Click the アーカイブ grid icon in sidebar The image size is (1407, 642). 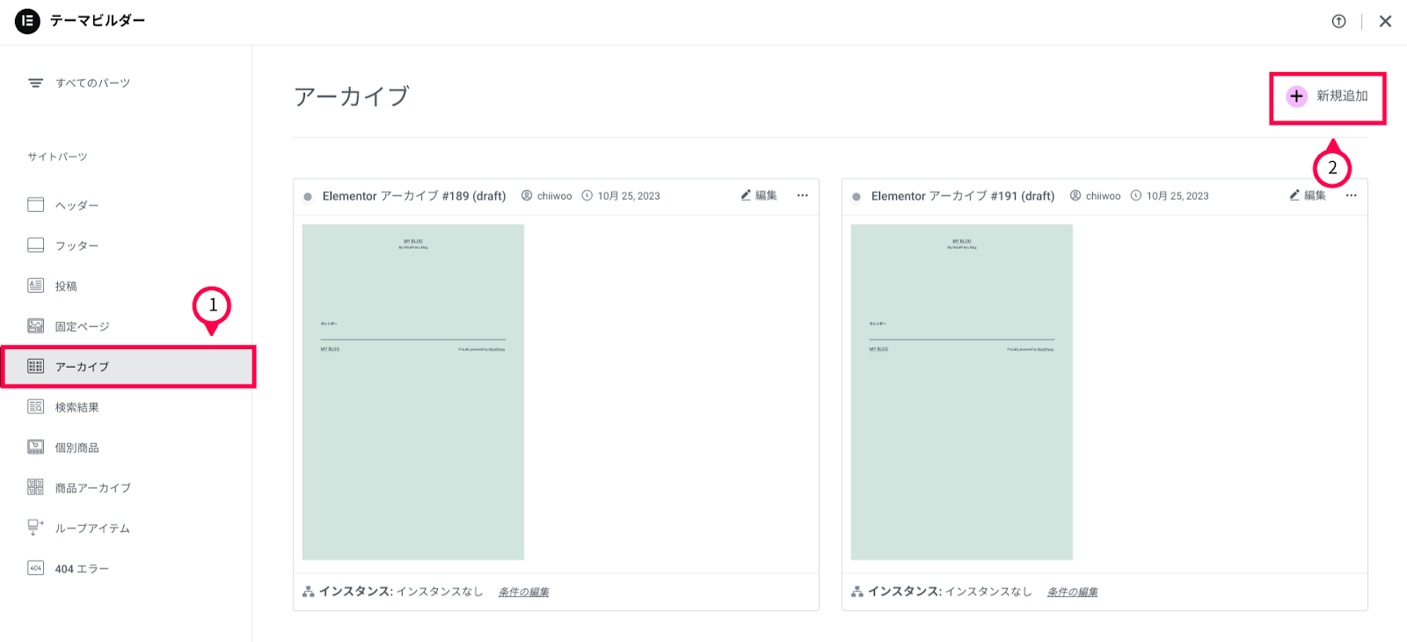coord(35,367)
